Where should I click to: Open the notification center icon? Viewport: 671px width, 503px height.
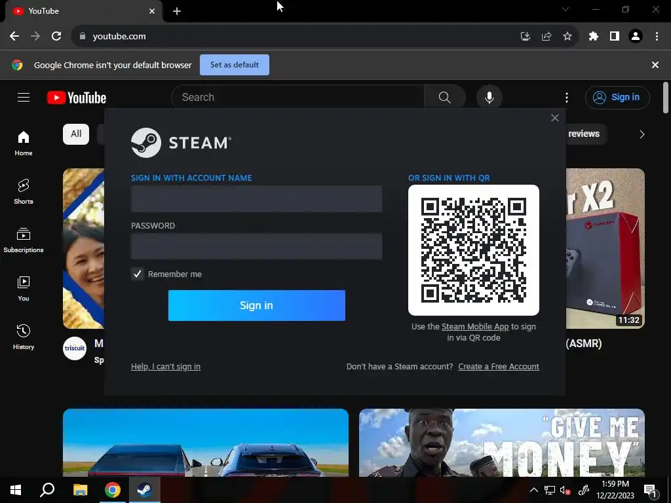click(650, 490)
